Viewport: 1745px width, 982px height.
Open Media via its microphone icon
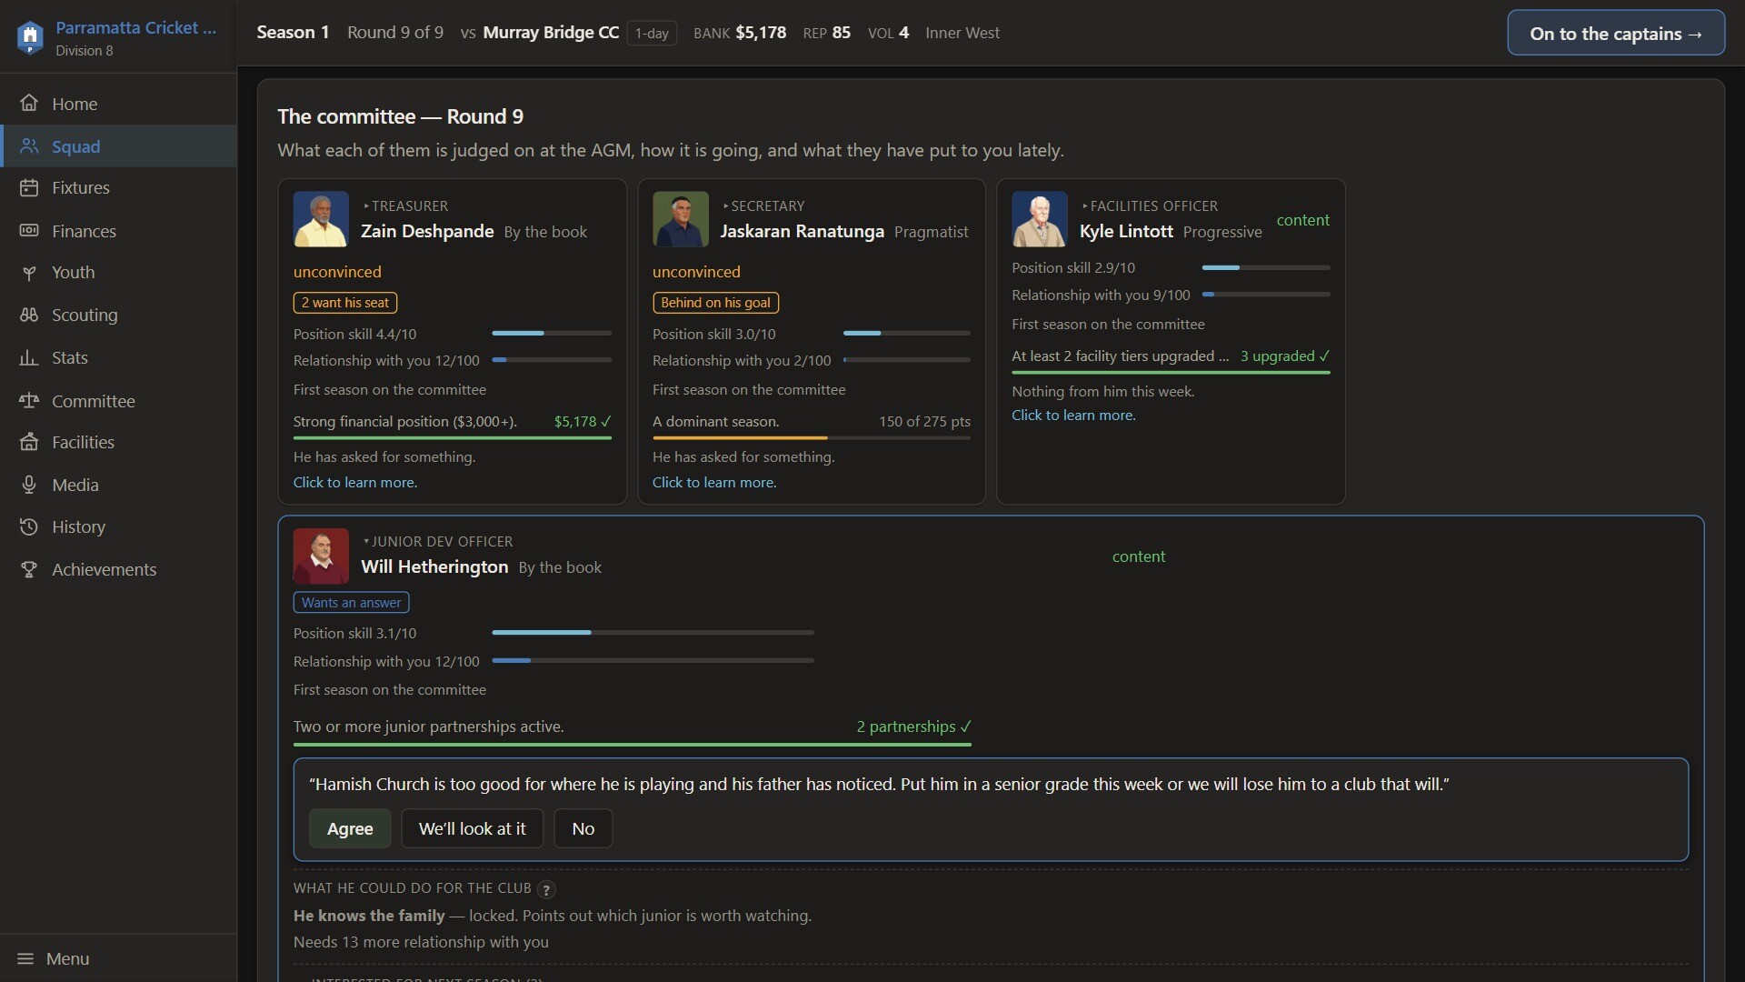pyautogui.click(x=29, y=485)
